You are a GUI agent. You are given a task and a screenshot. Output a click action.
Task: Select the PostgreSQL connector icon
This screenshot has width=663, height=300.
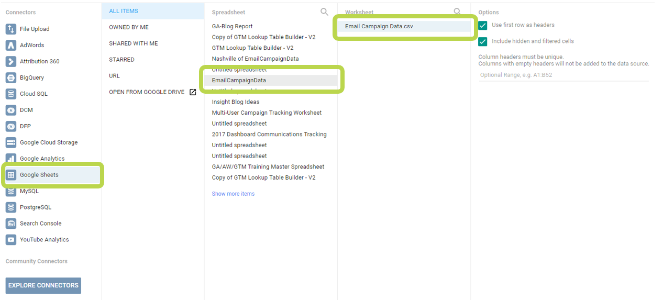10,207
